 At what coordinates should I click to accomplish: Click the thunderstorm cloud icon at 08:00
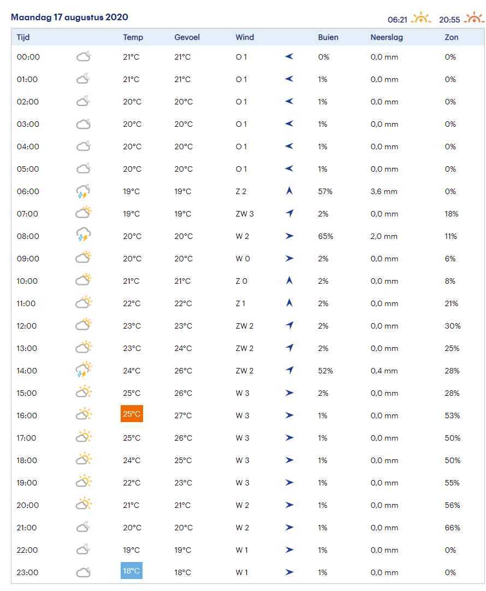point(83,236)
